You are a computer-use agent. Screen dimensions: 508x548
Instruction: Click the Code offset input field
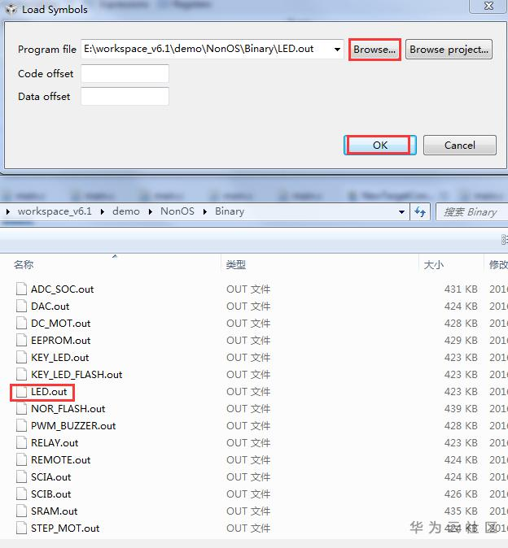[125, 74]
